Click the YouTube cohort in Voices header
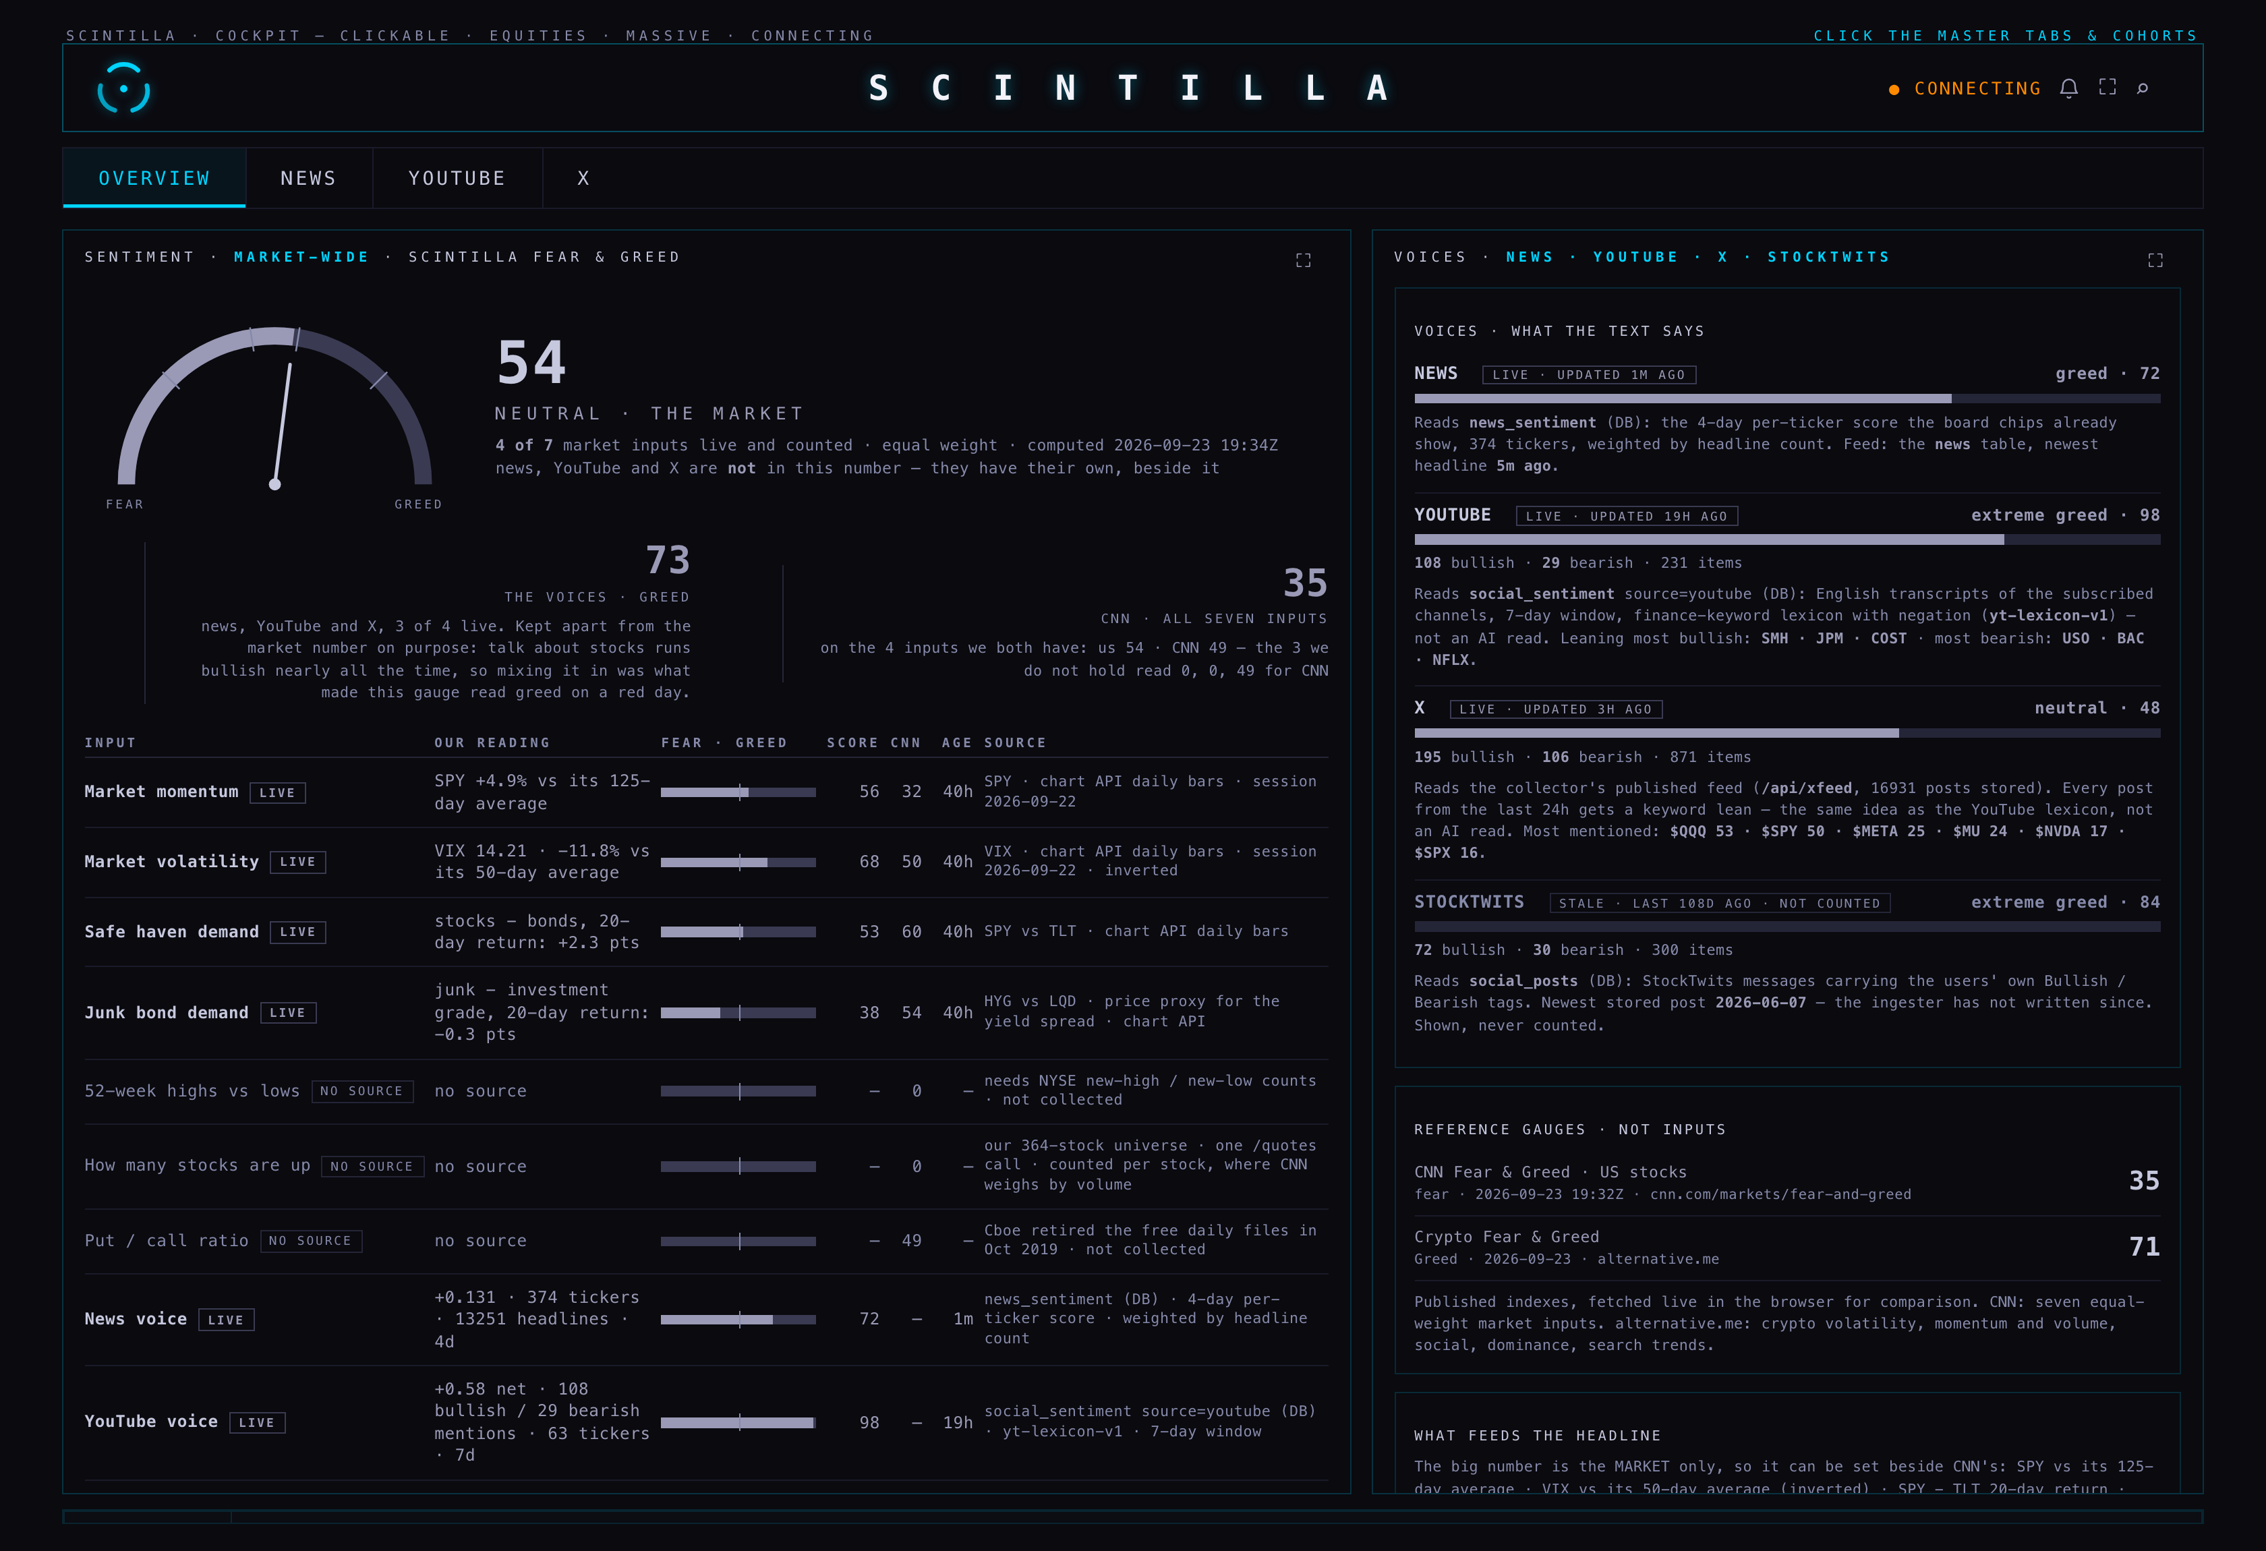Viewport: 2266px width, 1551px height. pos(1635,258)
